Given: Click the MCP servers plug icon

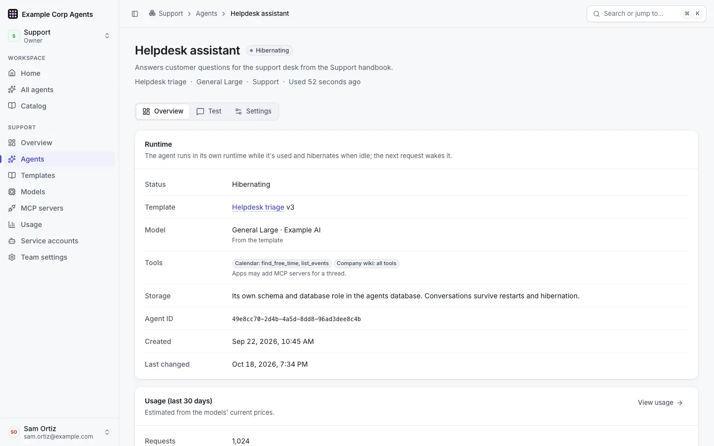Looking at the screenshot, I should tap(12, 208).
